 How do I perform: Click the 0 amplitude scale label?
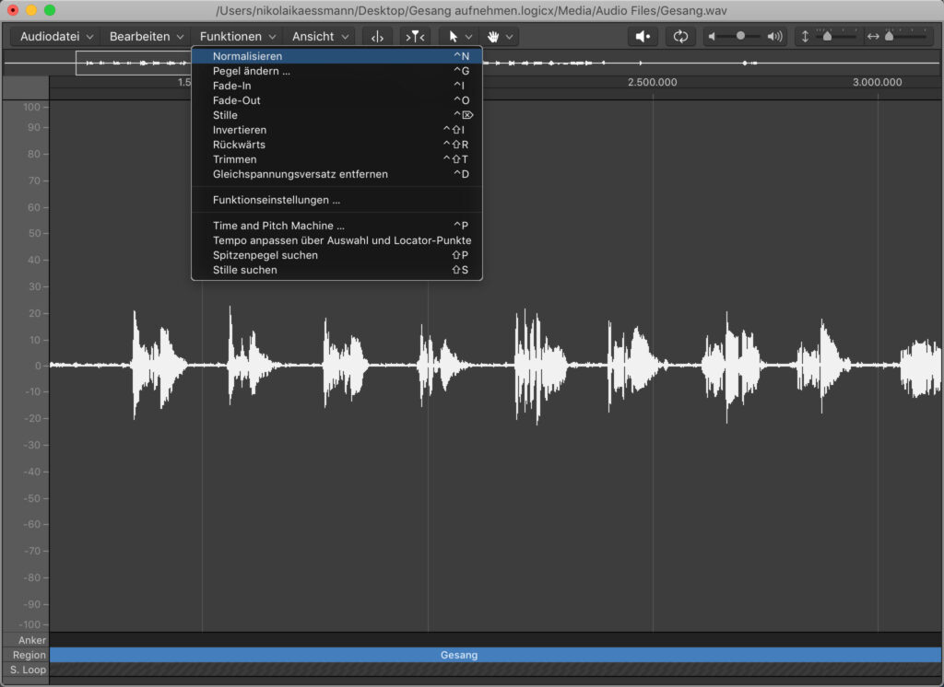(x=38, y=366)
